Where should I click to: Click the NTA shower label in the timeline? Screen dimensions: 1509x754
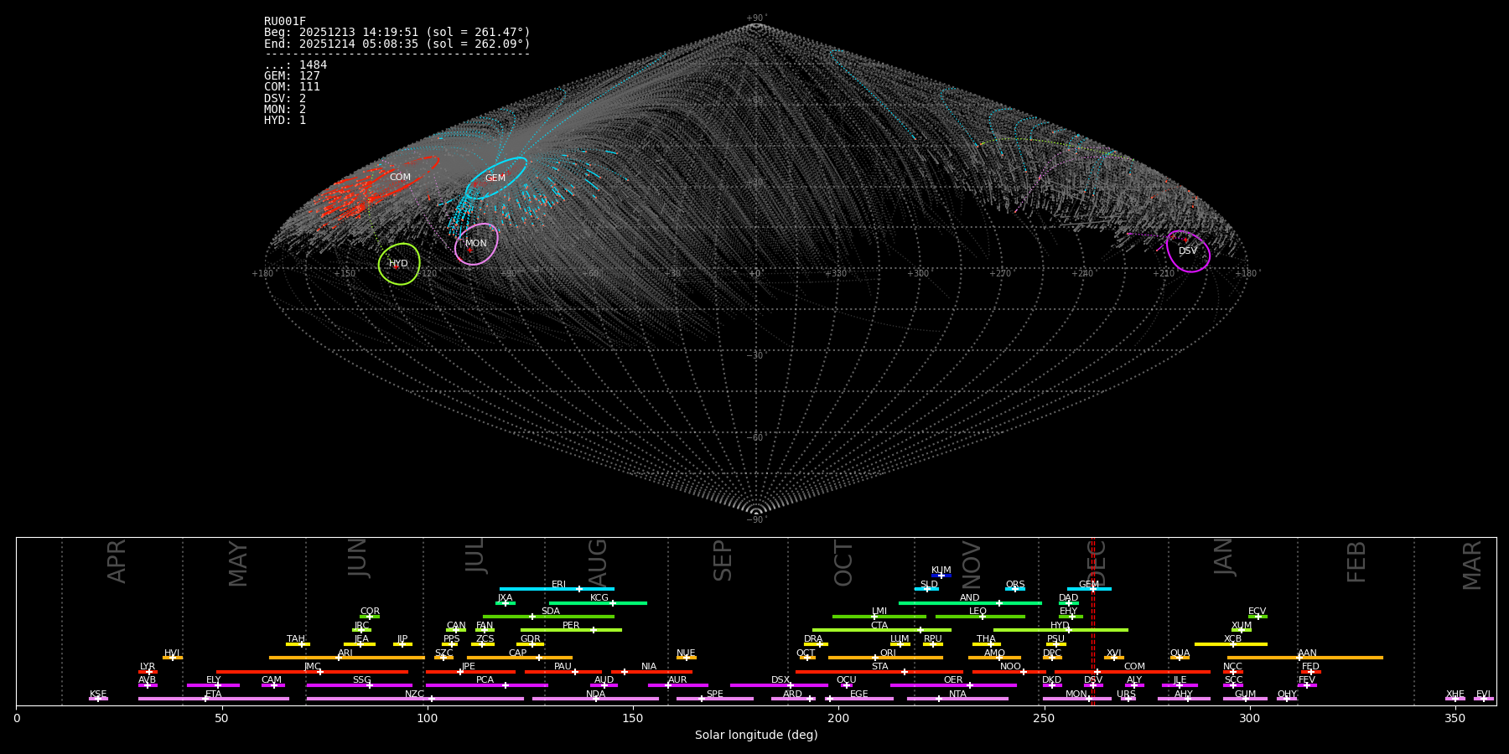[957, 694]
